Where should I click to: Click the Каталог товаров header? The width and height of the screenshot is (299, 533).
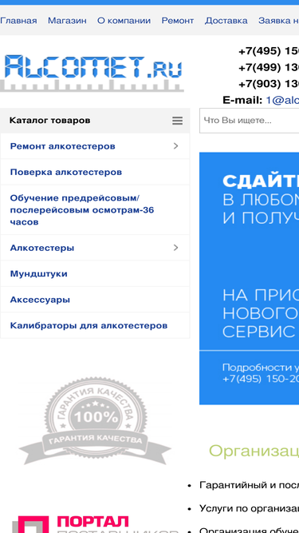(95, 121)
